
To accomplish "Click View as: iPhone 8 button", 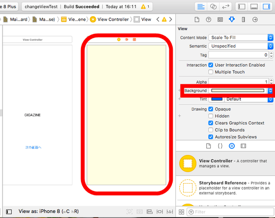I will [49, 212].
